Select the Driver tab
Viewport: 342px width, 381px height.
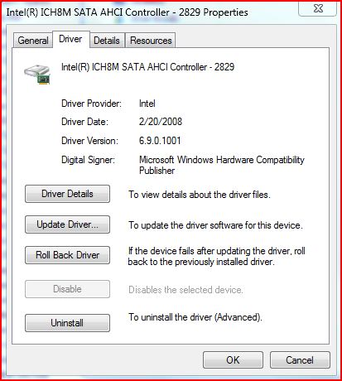(x=70, y=39)
